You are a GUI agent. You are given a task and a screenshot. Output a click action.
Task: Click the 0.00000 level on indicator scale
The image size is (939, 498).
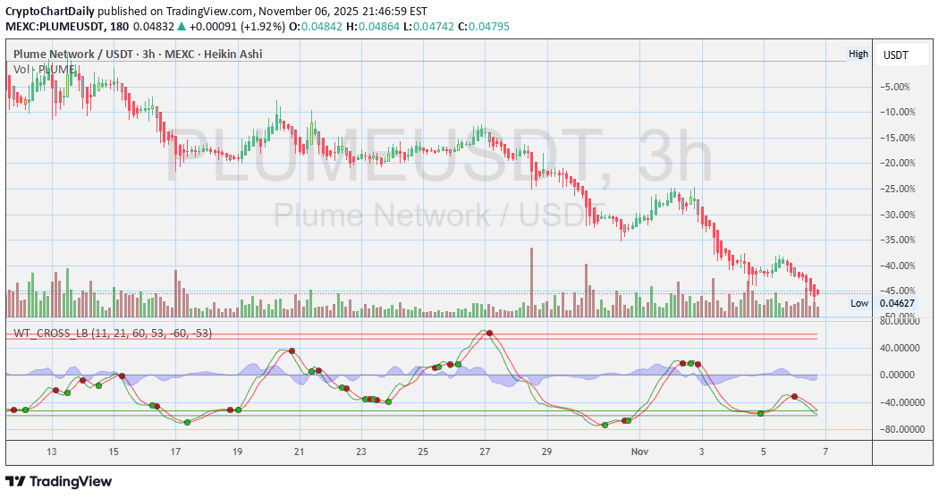tap(901, 376)
